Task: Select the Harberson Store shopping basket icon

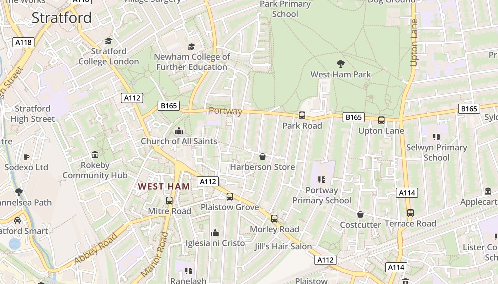Action: pyautogui.click(x=263, y=157)
